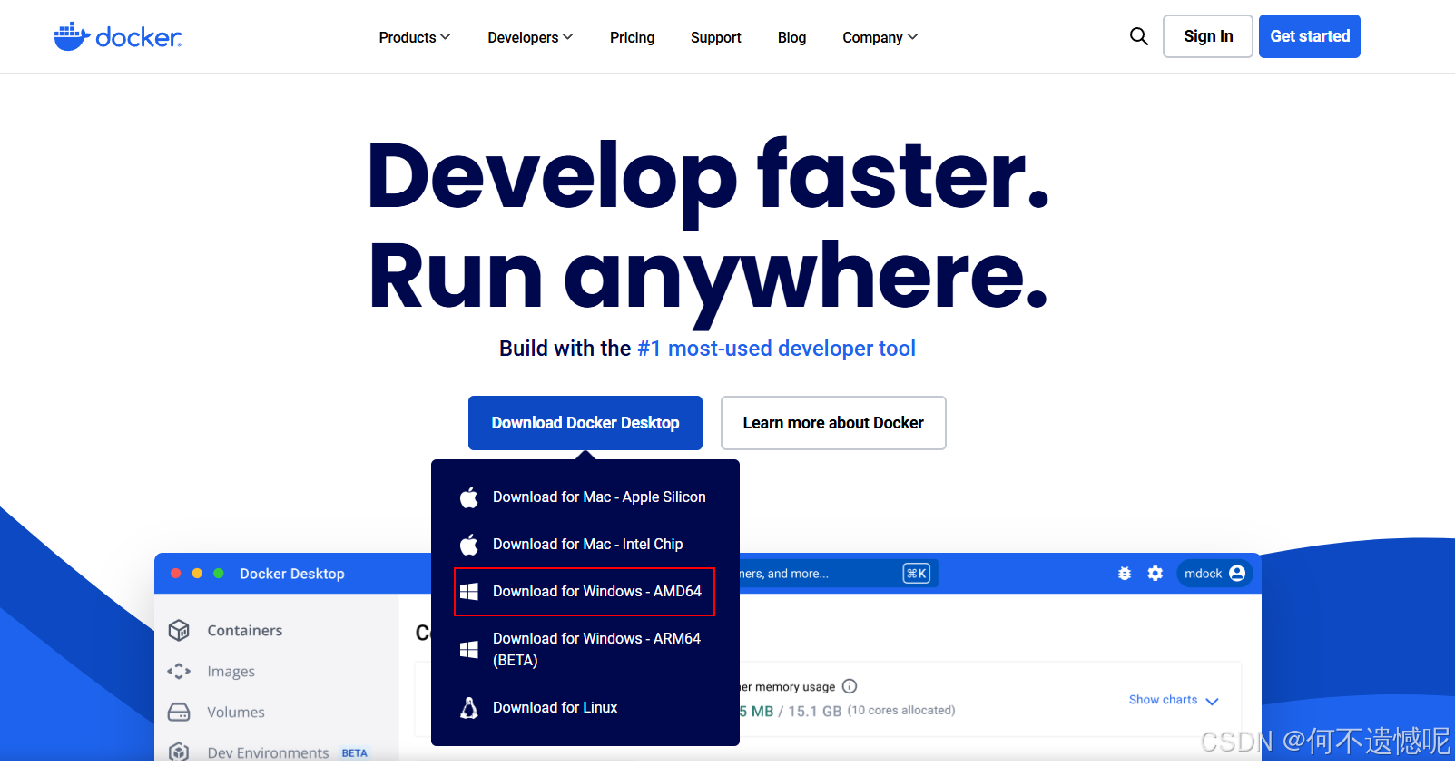Click the Volumes drive icon in sidebar
Viewport: 1455px width, 767px height.
[x=179, y=712]
